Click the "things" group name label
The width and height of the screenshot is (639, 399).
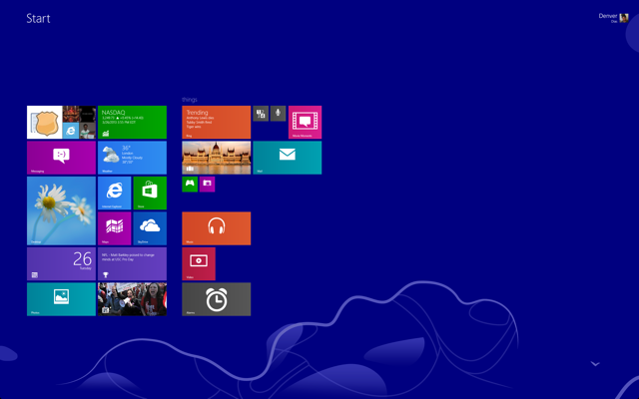pyautogui.click(x=190, y=100)
